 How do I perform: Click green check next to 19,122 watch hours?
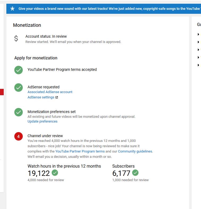pyautogui.click(x=55, y=173)
